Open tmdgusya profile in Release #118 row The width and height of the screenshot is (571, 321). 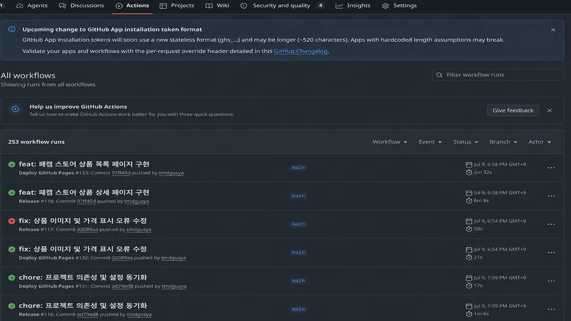(137, 202)
